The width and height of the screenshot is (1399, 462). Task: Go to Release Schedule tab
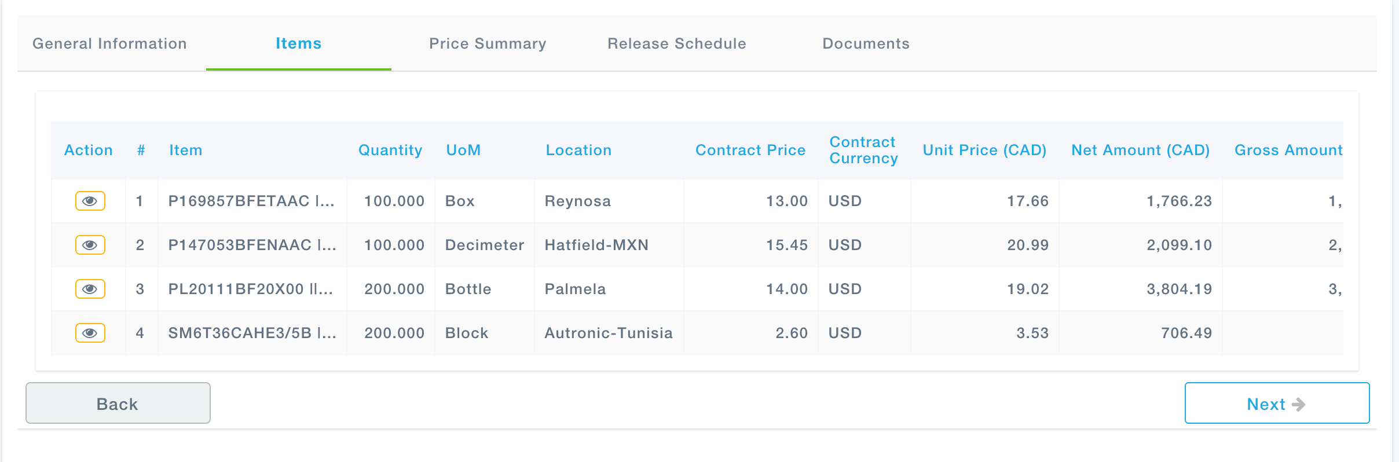tap(676, 43)
